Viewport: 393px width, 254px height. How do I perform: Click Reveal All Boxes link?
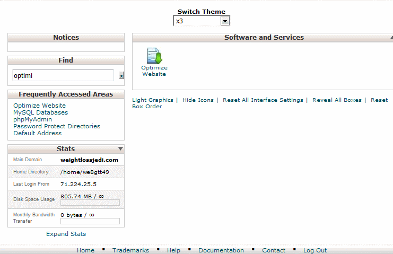click(337, 100)
